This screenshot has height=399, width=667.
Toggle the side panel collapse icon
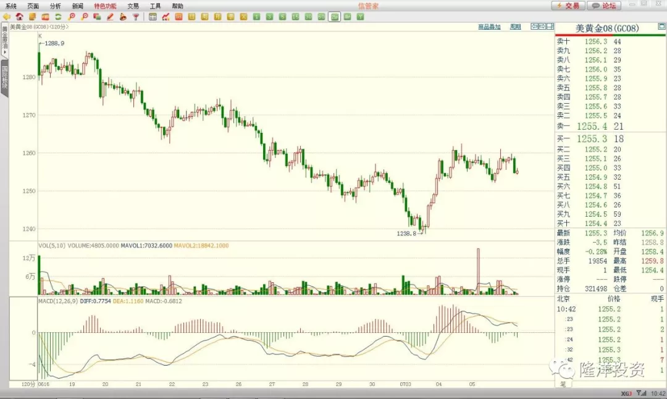coord(550,27)
